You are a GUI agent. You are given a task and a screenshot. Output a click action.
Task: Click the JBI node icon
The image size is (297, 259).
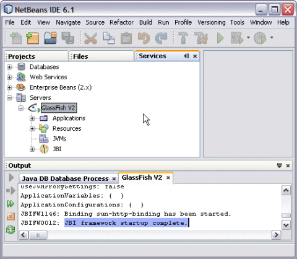(x=44, y=149)
